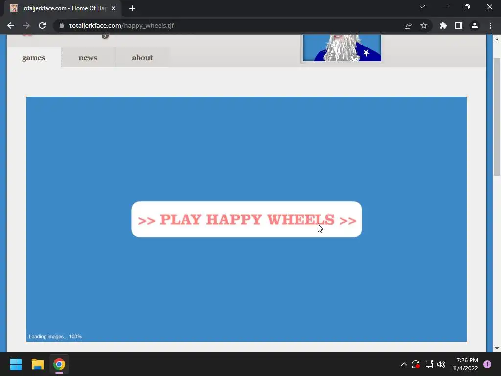Show hidden system tray icons
Viewport: 501px width, 376px height.
click(x=404, y=364)
